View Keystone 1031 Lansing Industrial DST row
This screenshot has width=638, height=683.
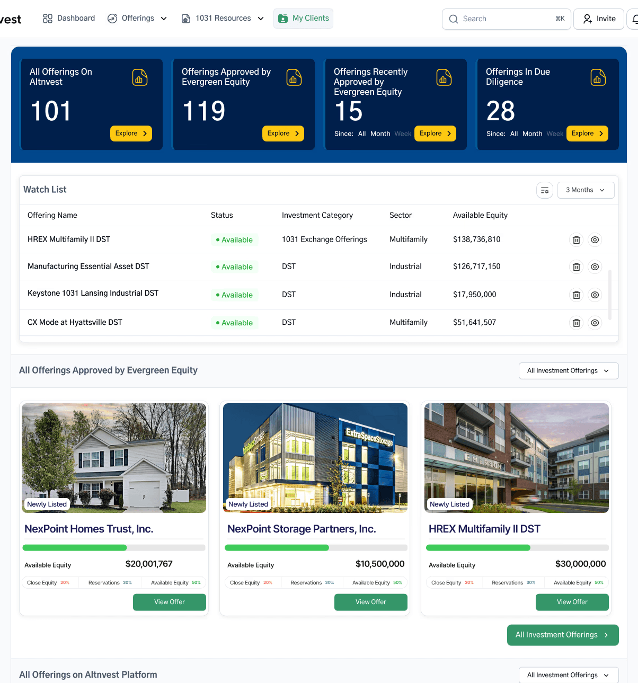point(595,295)
